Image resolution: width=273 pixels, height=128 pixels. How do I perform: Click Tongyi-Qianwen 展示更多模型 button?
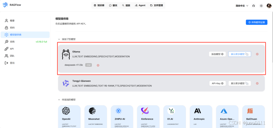(x=239, y=83)
